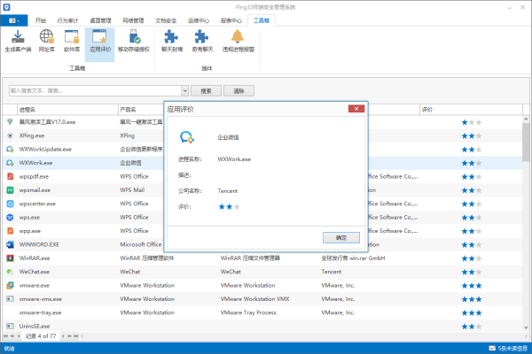Open the 违规进程报警 bell icon
This screenshot has width=532, height=354.
(x=238, y=36)
